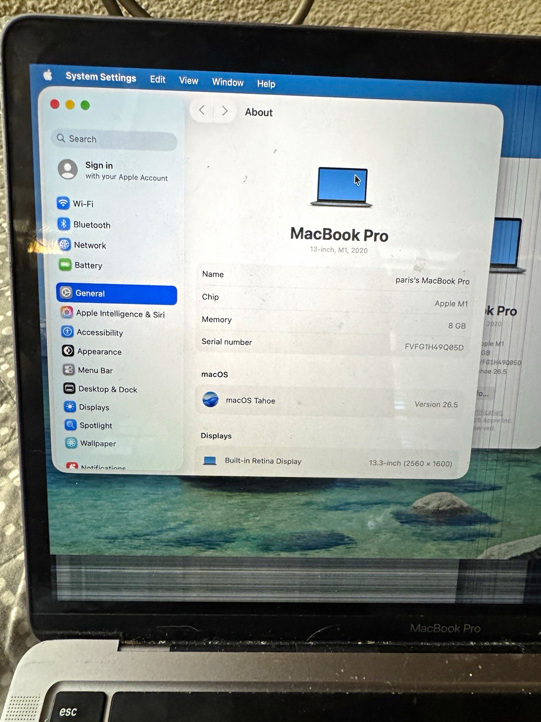Click the Wallpaper flower icon
541x722 pixels.
(71, 443)
